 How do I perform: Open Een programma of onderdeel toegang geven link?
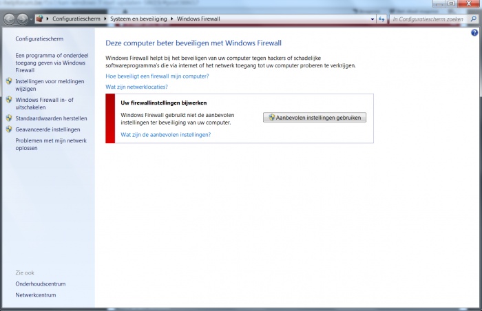pyautogui.click(x=52, y=63)
